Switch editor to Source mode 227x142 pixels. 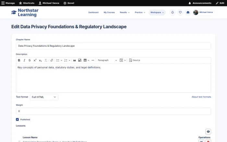pos(135,60)
